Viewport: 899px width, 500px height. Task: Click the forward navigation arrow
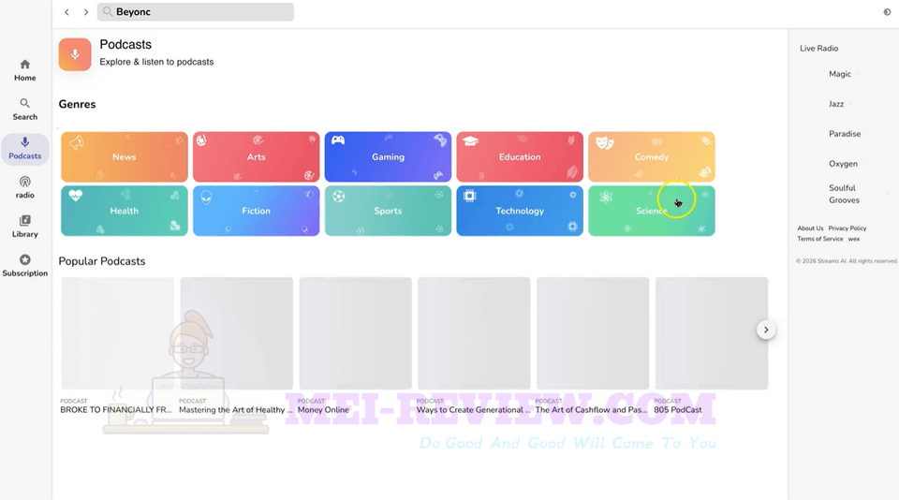tap(86, 12)
